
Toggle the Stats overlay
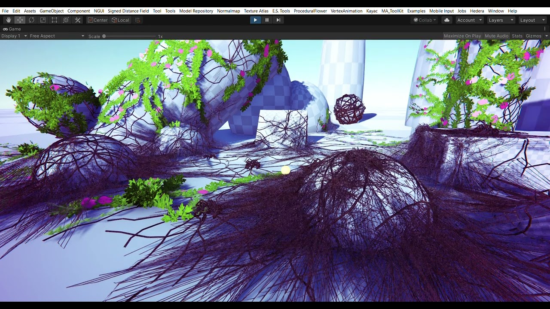tap(517, 36)
